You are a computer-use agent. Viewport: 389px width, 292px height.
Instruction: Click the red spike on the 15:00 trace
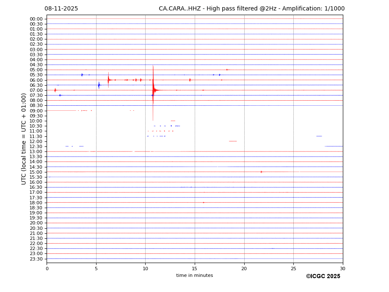point(261,172)
